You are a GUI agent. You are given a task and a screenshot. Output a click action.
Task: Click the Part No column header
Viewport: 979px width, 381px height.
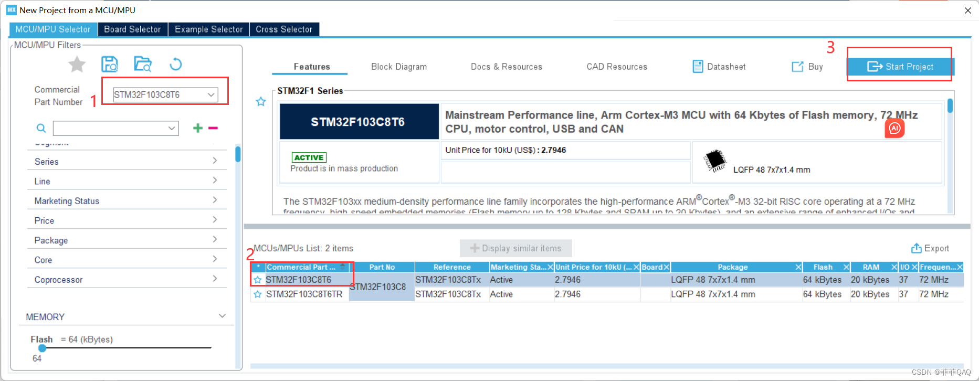(x=382, y=267)
